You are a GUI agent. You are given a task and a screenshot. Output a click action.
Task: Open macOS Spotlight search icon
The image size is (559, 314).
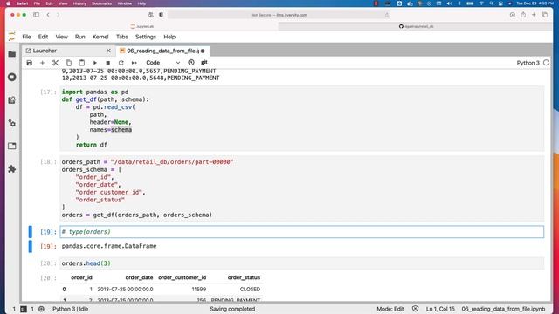491,3
